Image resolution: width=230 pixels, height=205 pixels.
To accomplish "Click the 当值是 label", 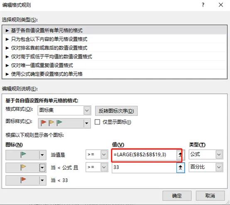I will pos(58,155).
